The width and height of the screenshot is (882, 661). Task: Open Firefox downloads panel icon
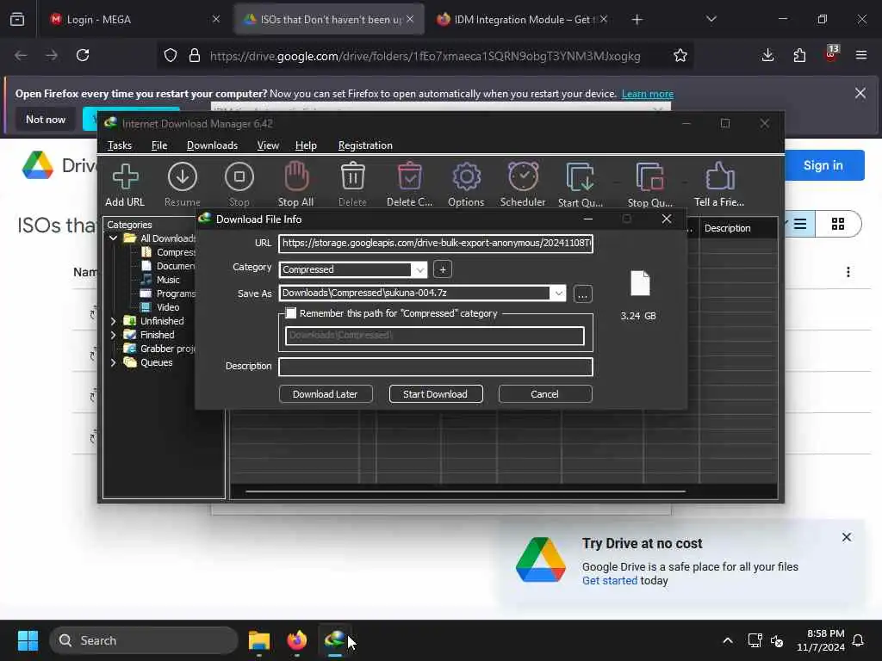point(767,55)
